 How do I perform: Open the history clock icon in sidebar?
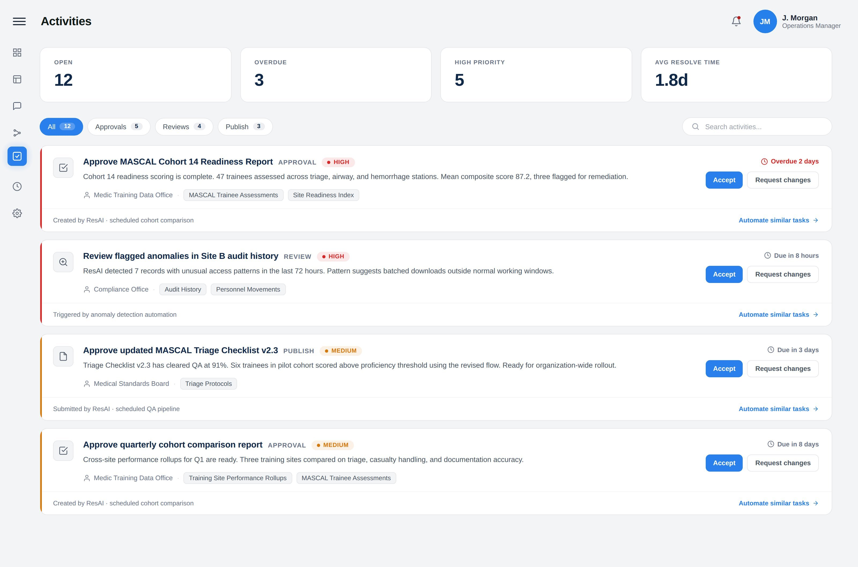[17, 186]
